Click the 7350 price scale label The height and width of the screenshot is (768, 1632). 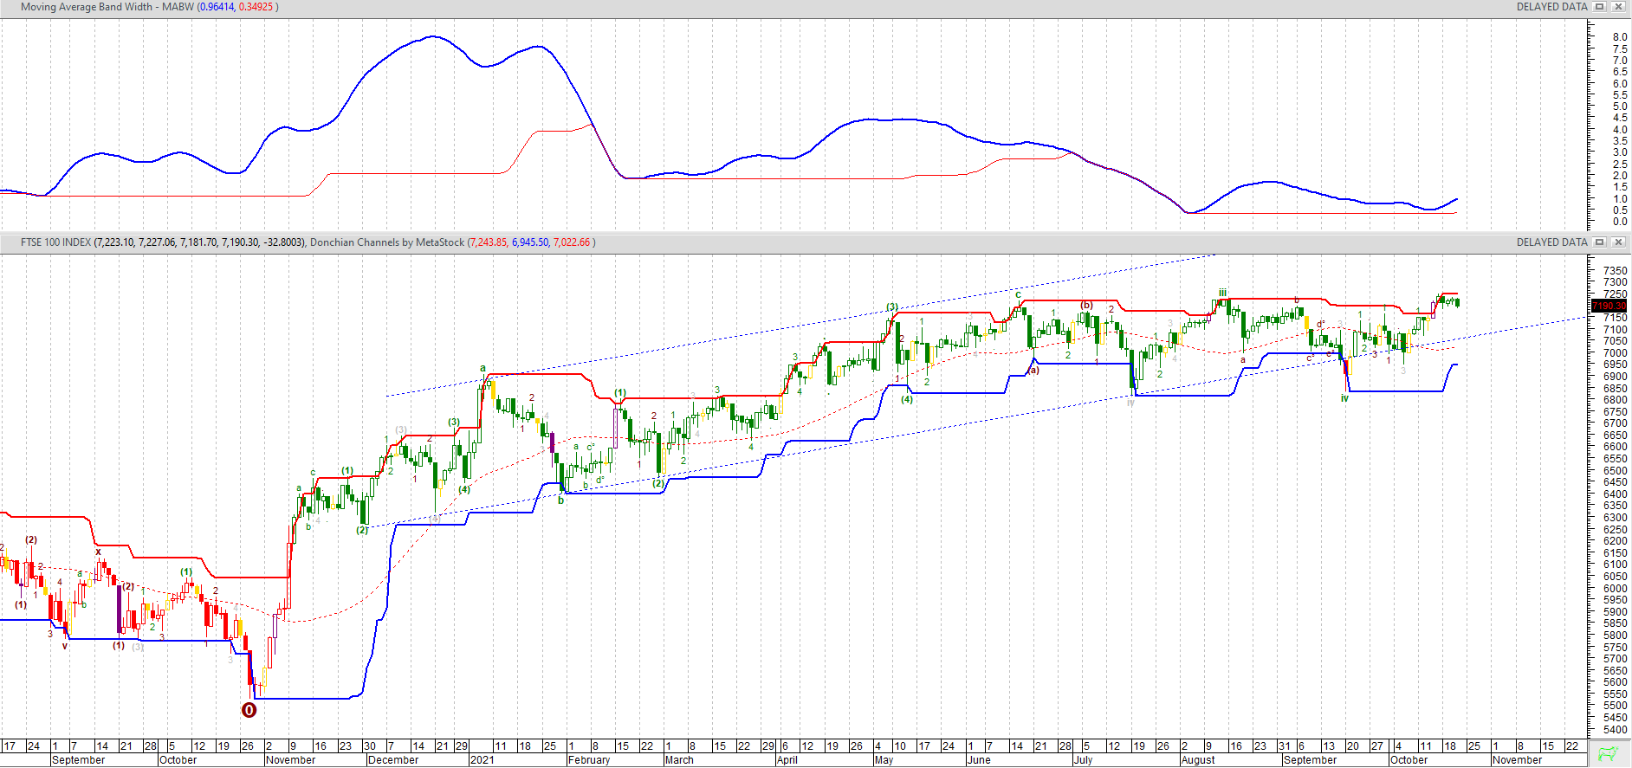pyautogui.click(x=1615, y=271)
